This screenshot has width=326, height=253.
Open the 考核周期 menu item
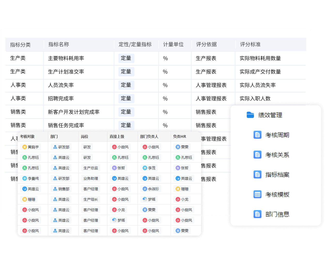pos(277,135)
